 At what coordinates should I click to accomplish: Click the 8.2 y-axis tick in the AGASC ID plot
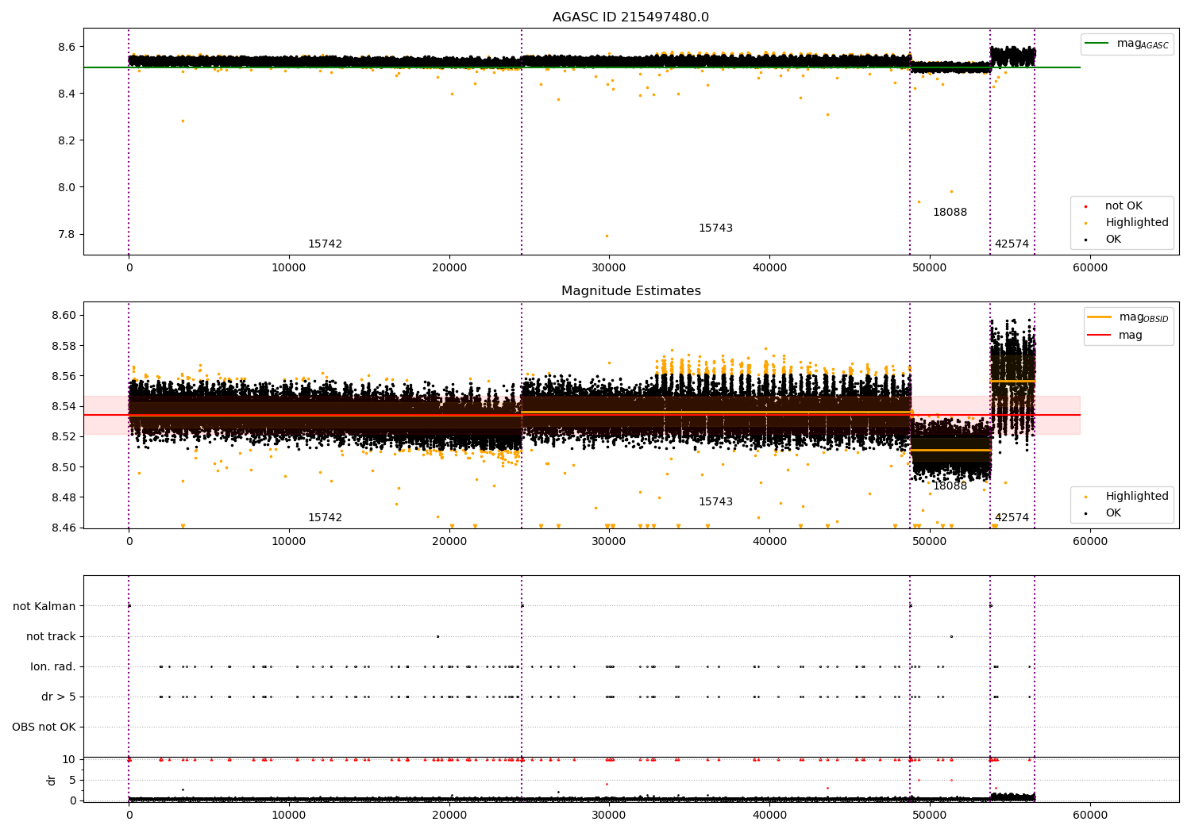click(67, 141)
